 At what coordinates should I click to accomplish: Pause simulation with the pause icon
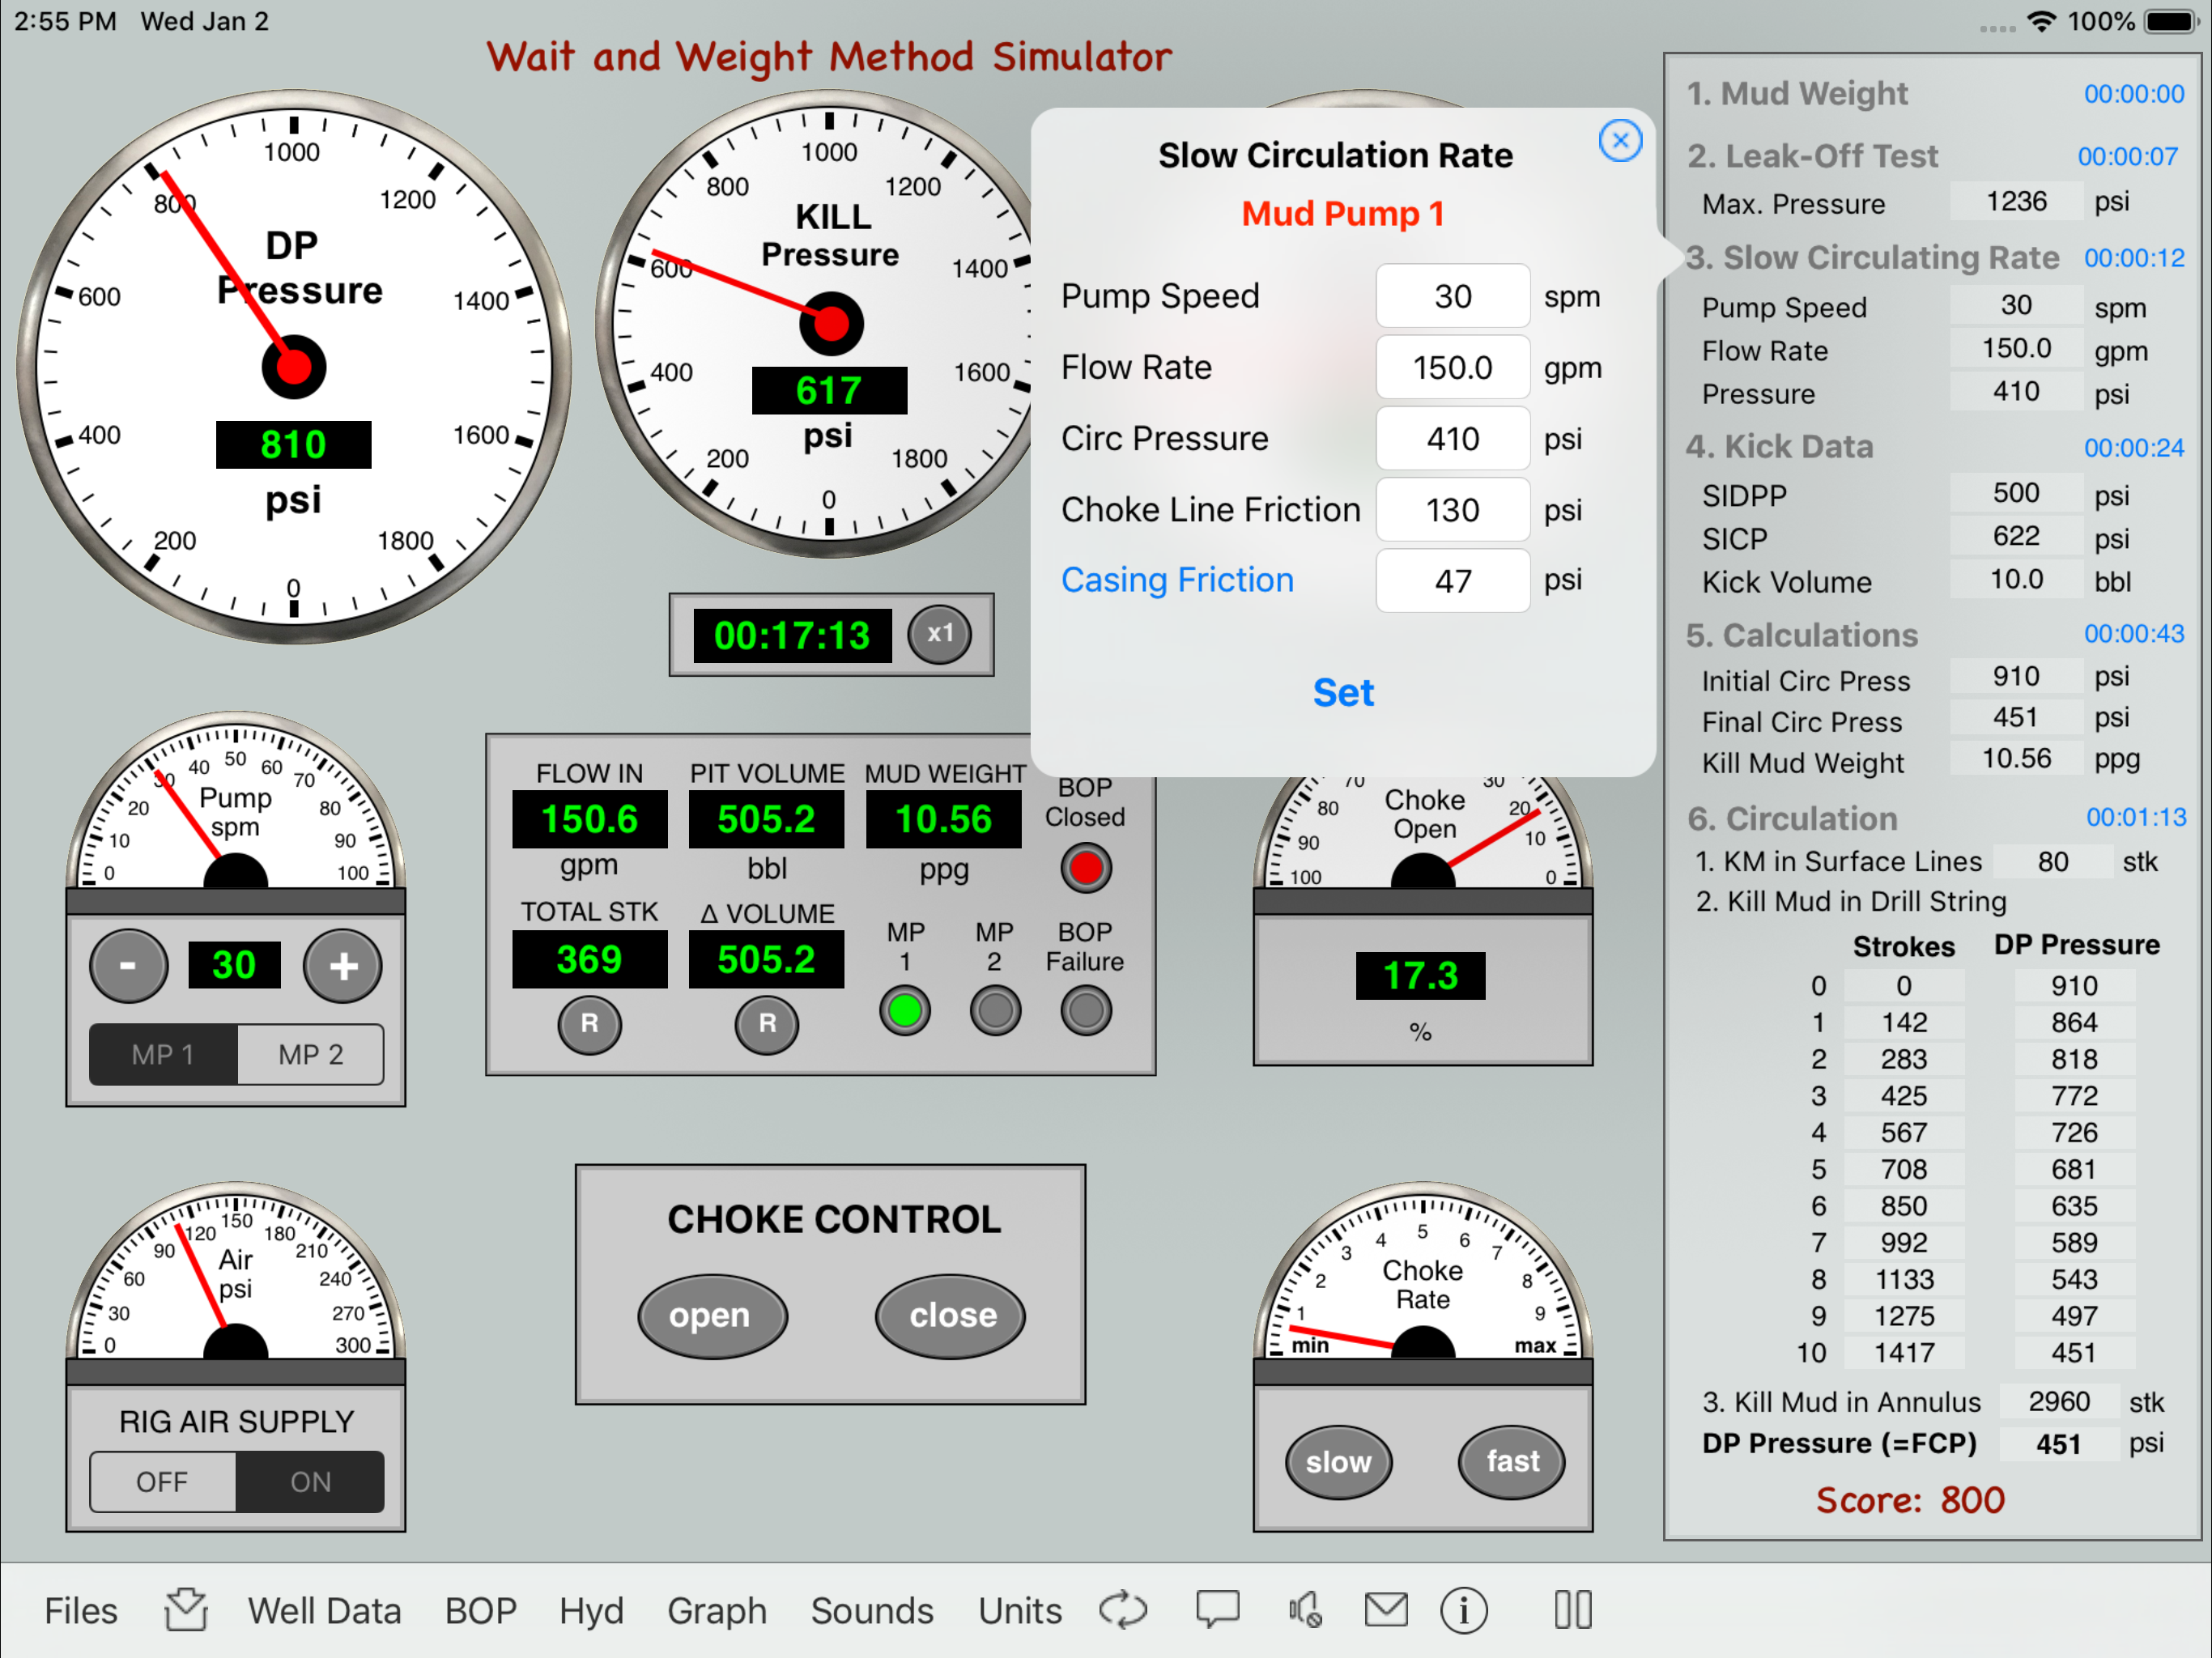[1572, 1609]
